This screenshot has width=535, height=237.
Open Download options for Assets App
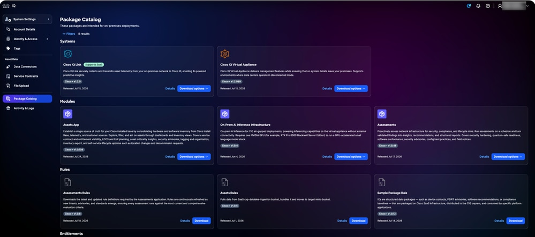coord(194,157)
